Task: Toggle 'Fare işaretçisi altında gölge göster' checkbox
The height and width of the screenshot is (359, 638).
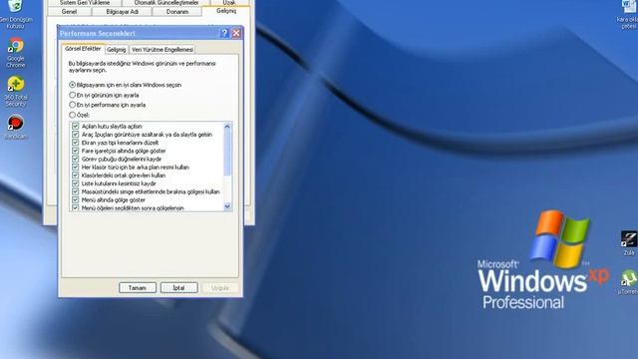Action: point(76,151)
